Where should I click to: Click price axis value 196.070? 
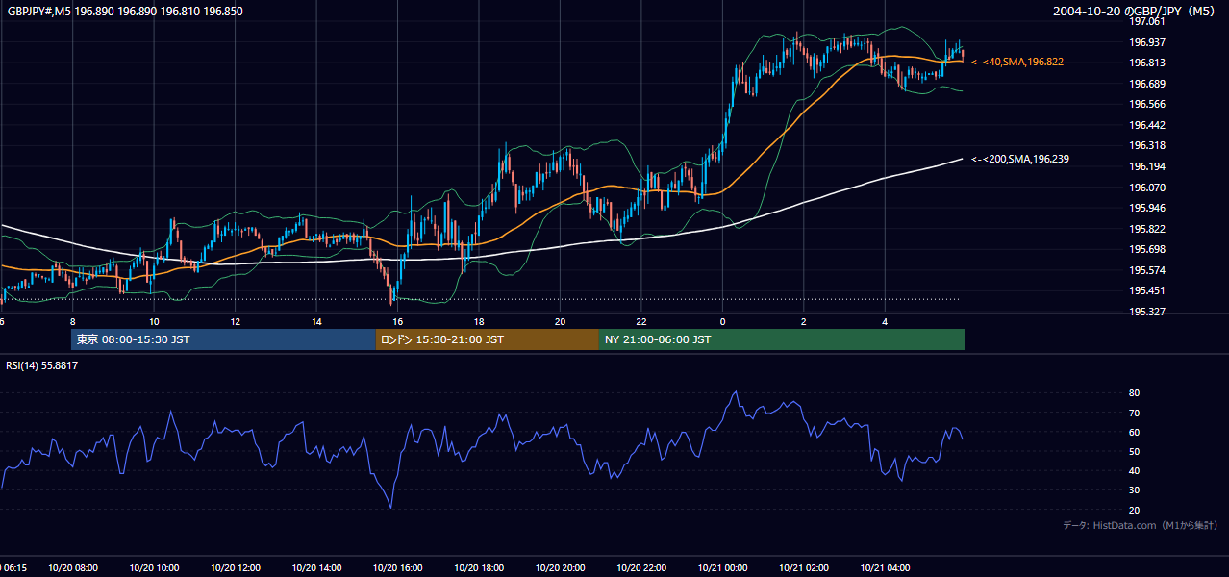1147,188
